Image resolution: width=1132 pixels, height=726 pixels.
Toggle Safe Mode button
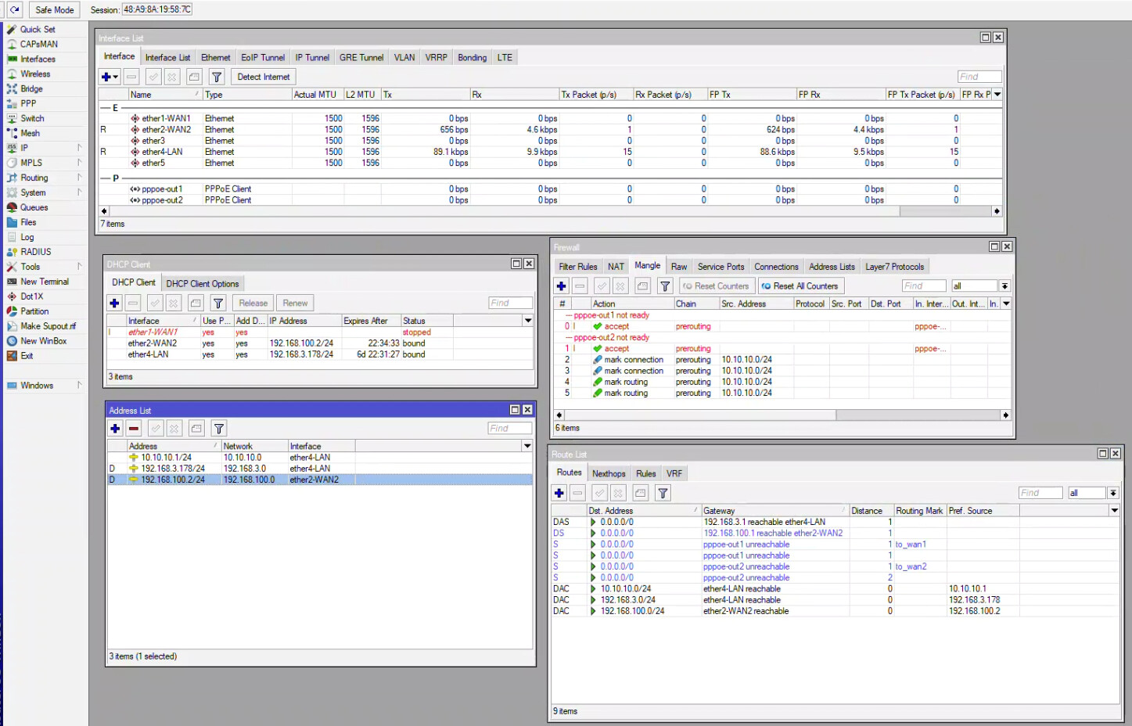point(54,9)
